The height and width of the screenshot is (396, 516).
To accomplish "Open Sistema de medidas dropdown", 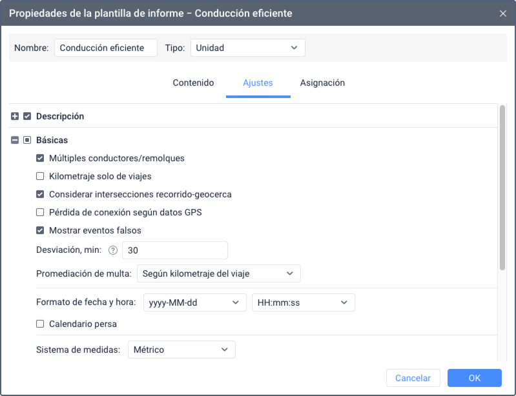I will click(181, 350).
